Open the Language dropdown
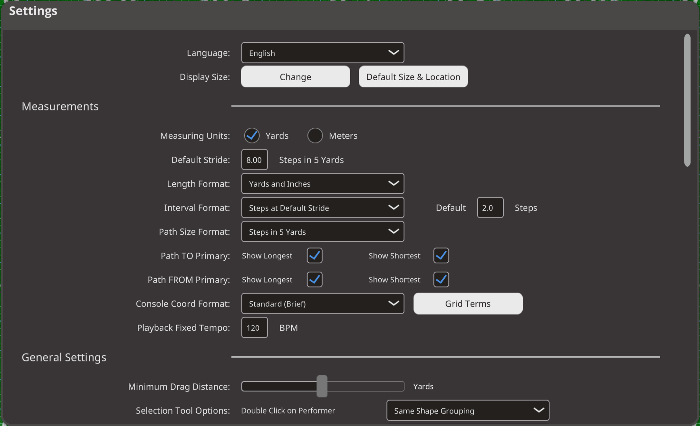This screenshot has width=700, height=426. (322, 53)
